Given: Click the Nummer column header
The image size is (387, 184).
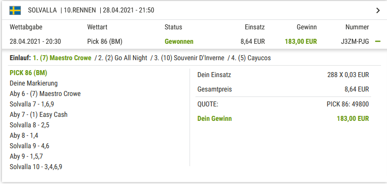Looking at the screenshot, I should pos(357,27).
